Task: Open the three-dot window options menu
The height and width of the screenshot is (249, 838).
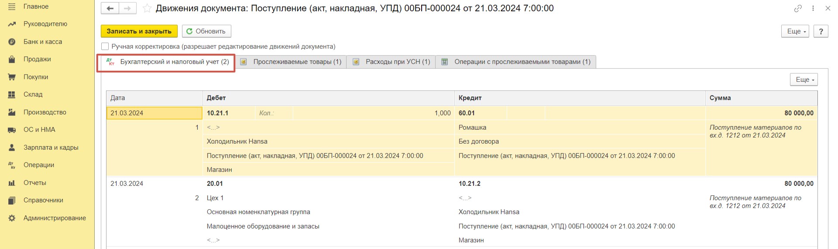Action: pyautogui.click(x=813, y=8)
